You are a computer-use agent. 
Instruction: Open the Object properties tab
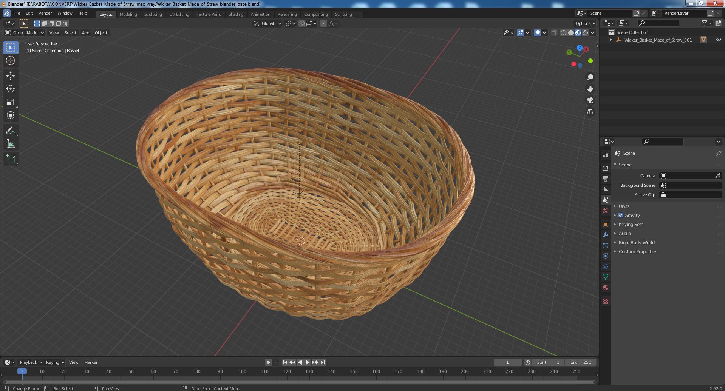(605, 224)
